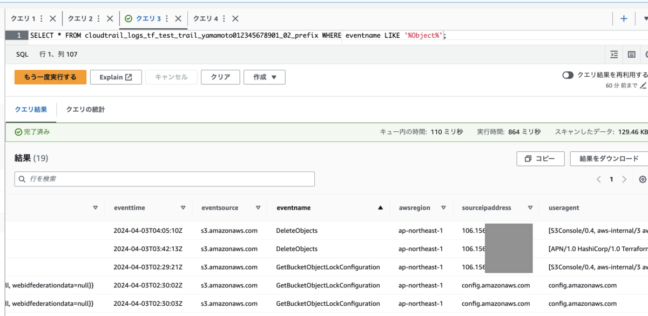Viewport: 648px width, 316px height.
Task: Sort by the sourceipaddress column arrow
Action: [530, 207]
